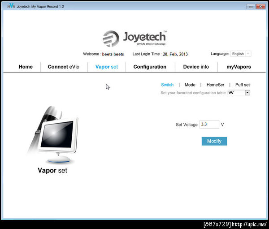Minimize the My Vapor Record window
Screen dimensions: 269x229
pos(251,7)
